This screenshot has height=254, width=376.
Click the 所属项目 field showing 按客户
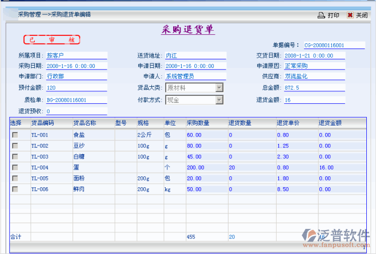(76, 56)
